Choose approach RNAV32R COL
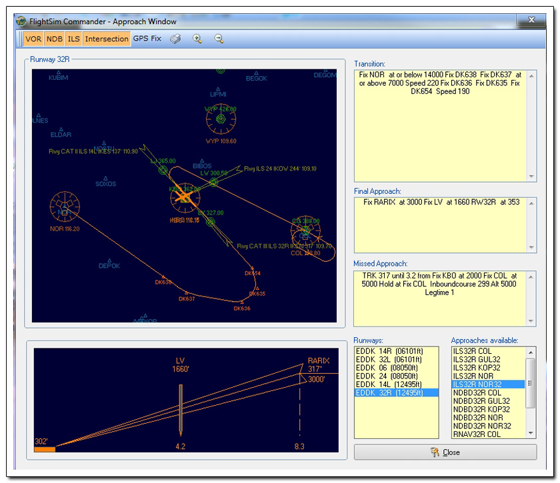 pyautogui.click(x=488, y=434)
